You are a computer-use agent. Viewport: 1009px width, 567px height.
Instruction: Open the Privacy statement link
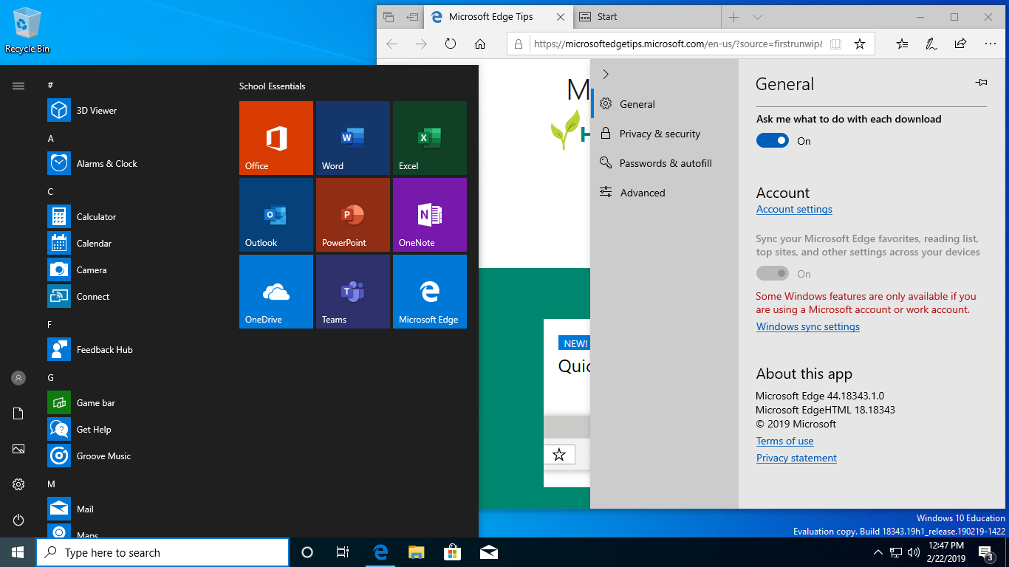click(x=796, y=458)
